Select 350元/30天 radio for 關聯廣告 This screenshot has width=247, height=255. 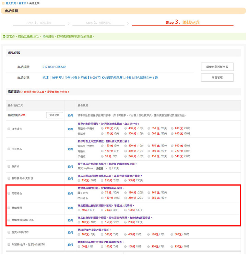click(126, 180)
